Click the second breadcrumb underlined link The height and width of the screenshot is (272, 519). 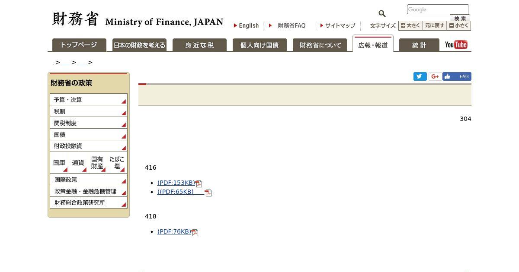tap(82, 63)
